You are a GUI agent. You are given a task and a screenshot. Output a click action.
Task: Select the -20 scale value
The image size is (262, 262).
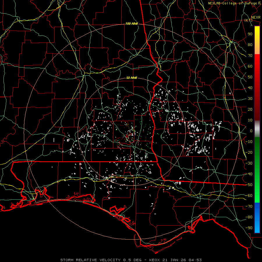point(249,153)
